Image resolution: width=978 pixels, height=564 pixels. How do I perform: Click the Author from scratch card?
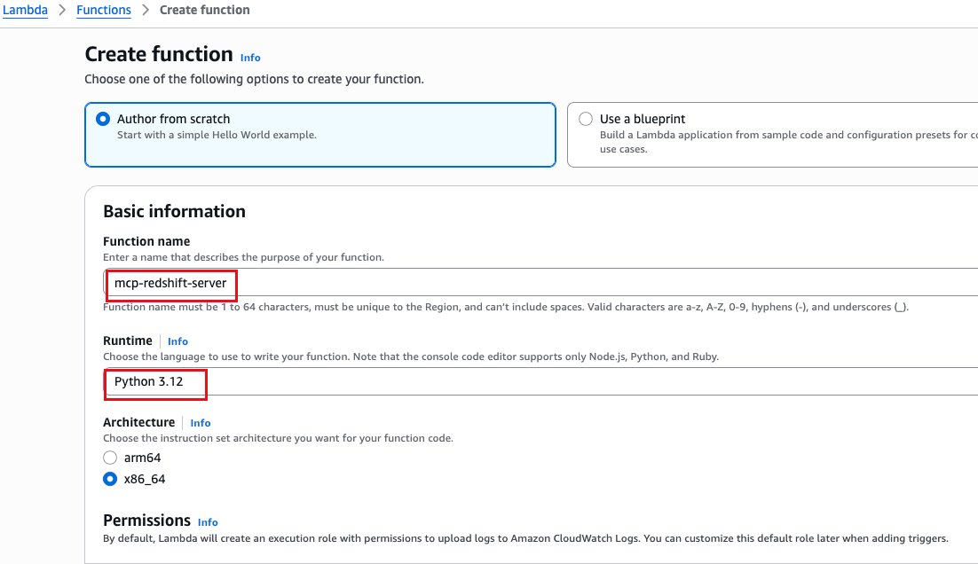320,135
